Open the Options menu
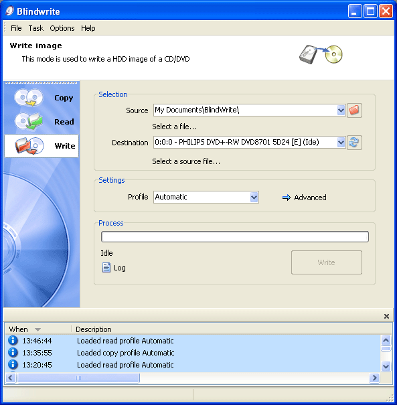 click(x=62, y=28)
